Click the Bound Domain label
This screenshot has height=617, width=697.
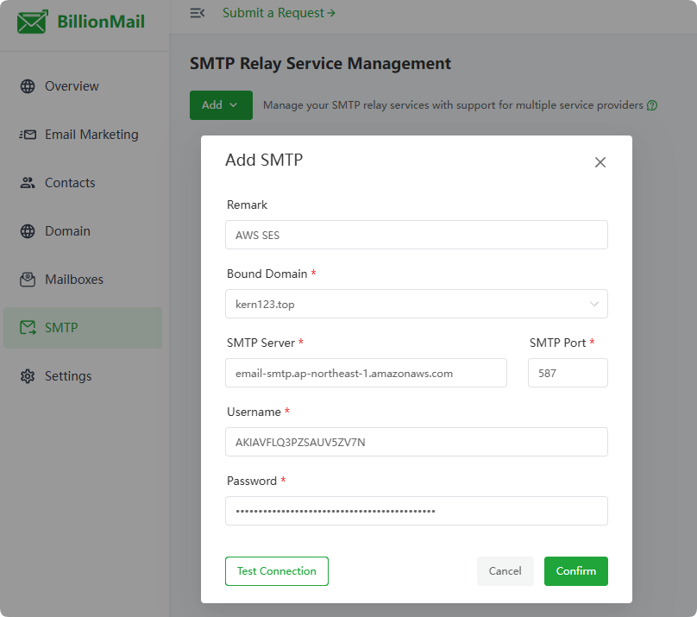coord(267,274)
